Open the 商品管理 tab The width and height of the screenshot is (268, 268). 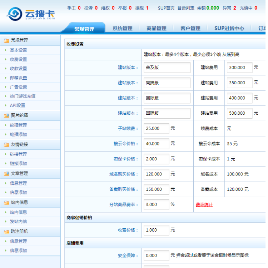(x=157, y=28)
